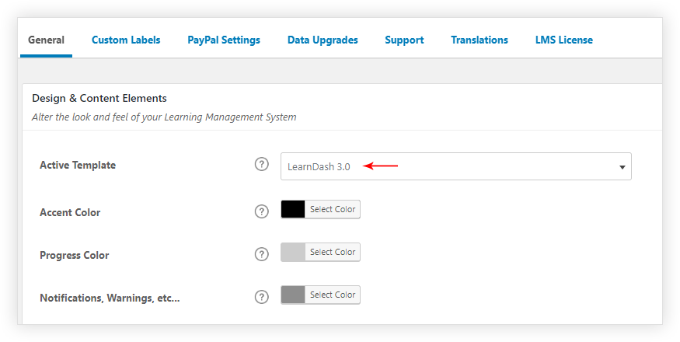Image resolution: width=680 pixels, height=342 pixels.
Task: Open the Active Template dropdown
Action: coord(455,166)
